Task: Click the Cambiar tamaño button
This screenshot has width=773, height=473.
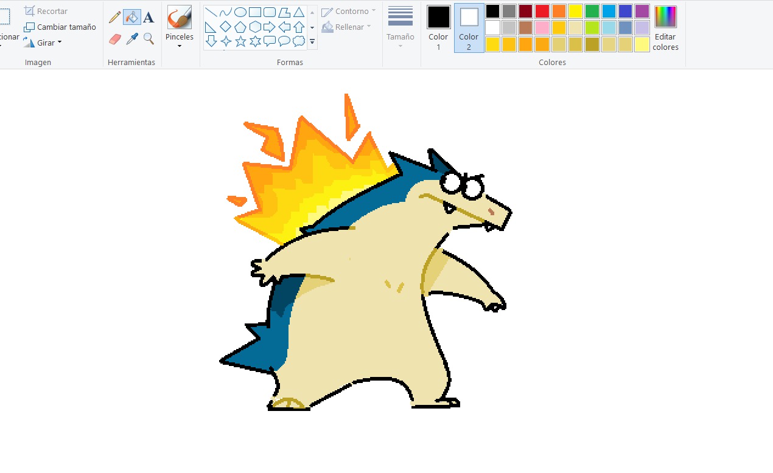Action: pos(60,27)
